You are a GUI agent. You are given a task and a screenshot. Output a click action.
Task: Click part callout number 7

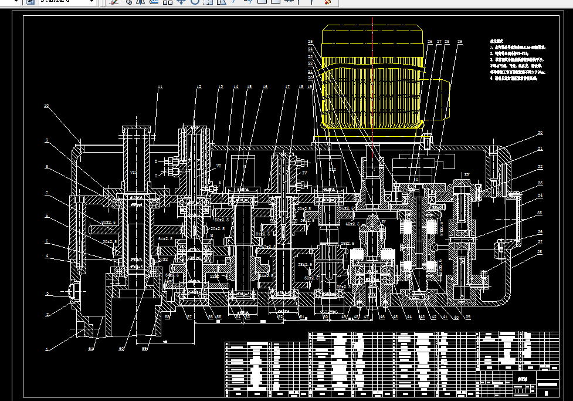pos(47,193)
